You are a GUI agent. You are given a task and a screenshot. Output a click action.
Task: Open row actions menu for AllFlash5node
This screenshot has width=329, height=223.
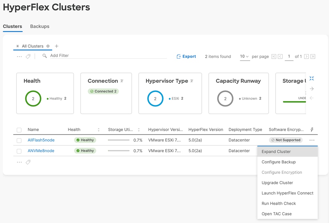[312, 140]
